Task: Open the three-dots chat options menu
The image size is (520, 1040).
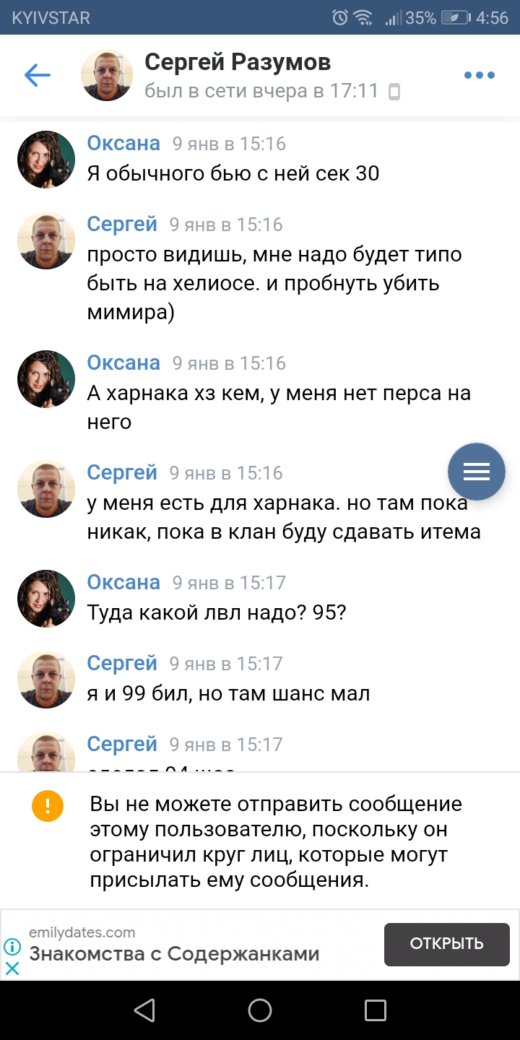Action: click(x=480, y=75)
